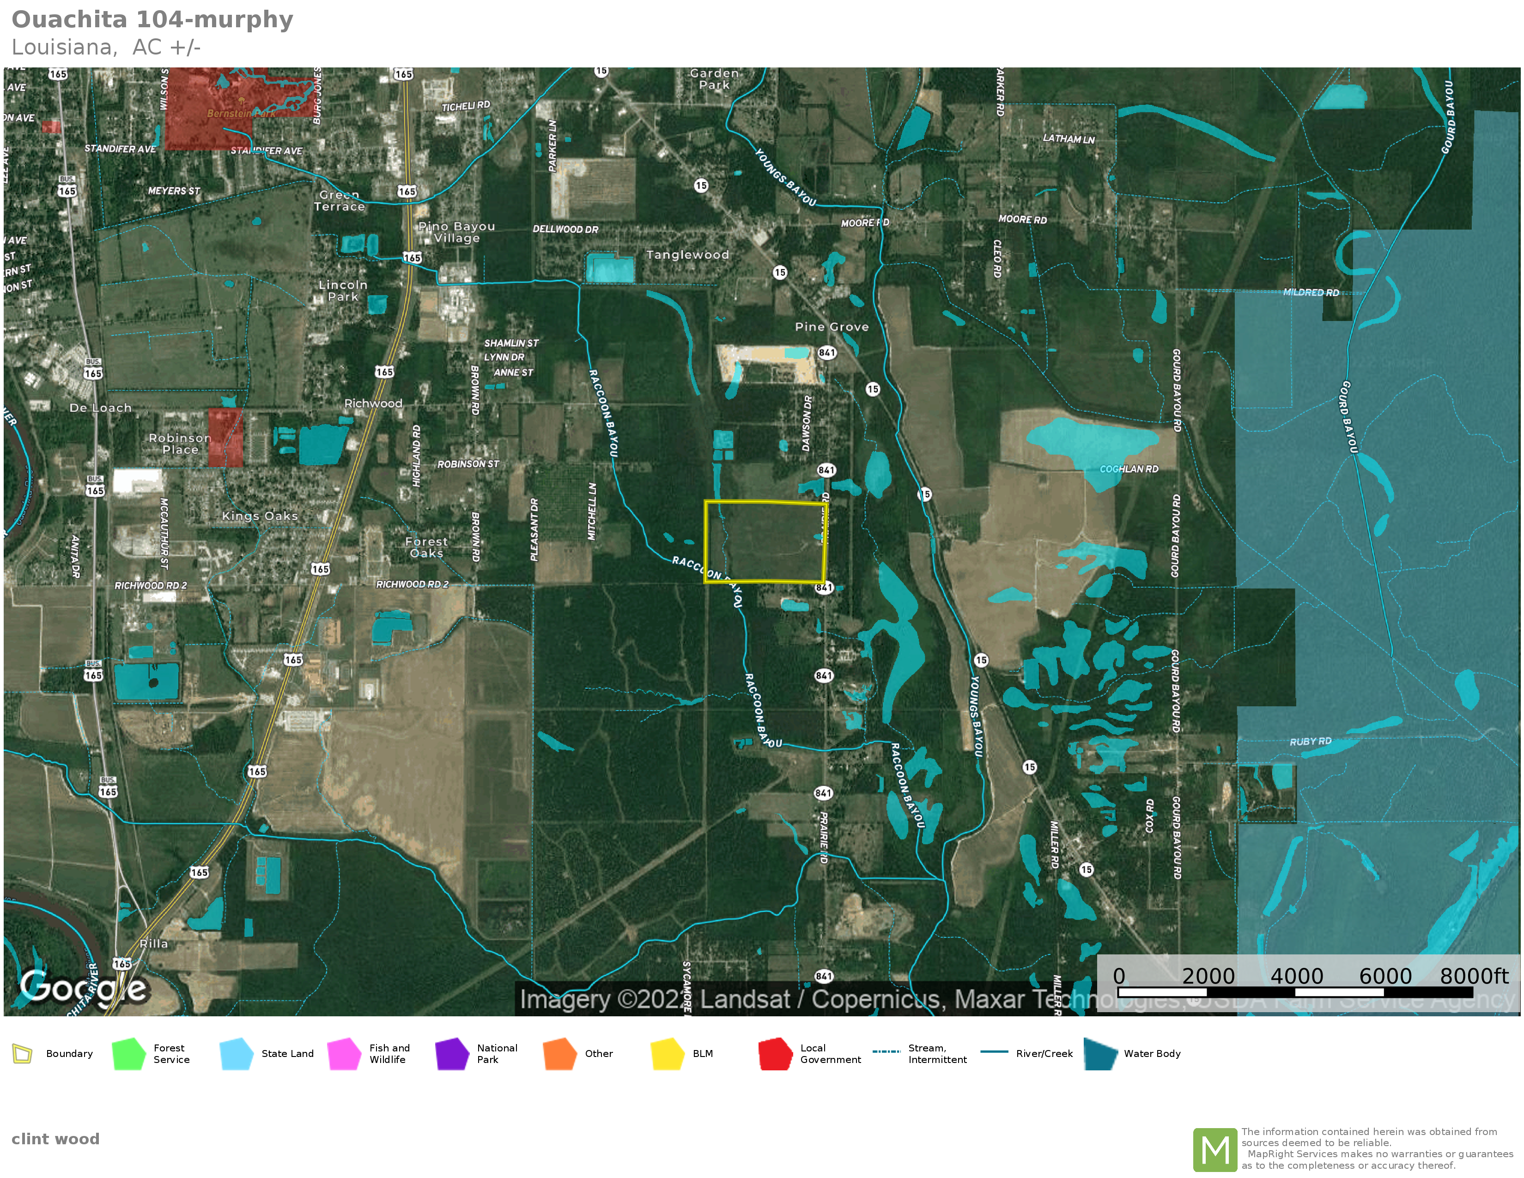
Task: Click the Stream, Intermittent legend line
Action: click(x=886, y=1052)
